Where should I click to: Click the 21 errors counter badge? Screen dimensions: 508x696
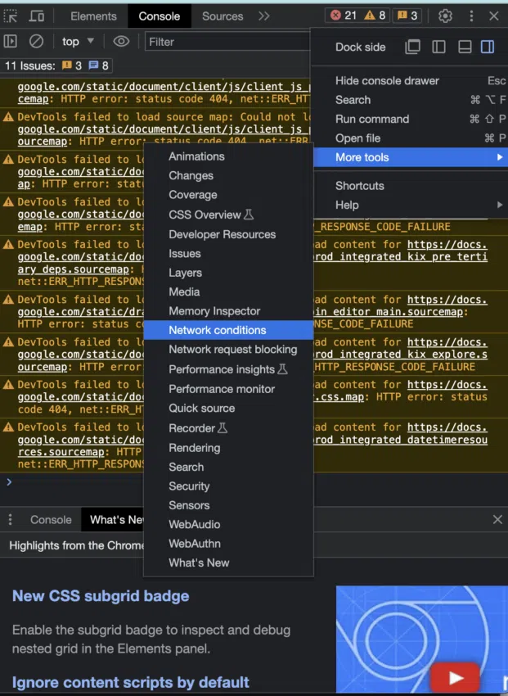[342, 16]
